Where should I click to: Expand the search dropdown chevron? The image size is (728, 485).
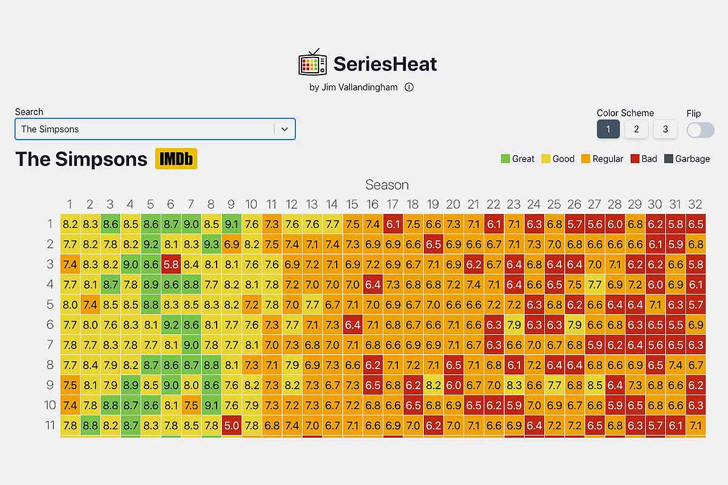coord(285,129)
